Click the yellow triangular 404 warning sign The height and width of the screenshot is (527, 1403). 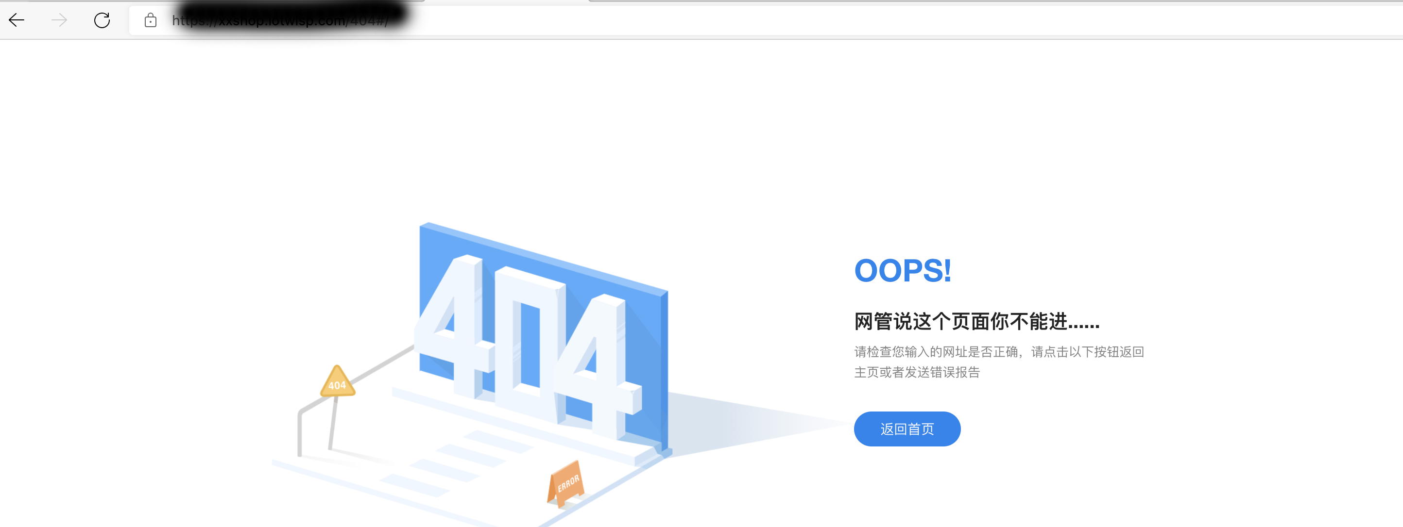click(x=337, y=381)
